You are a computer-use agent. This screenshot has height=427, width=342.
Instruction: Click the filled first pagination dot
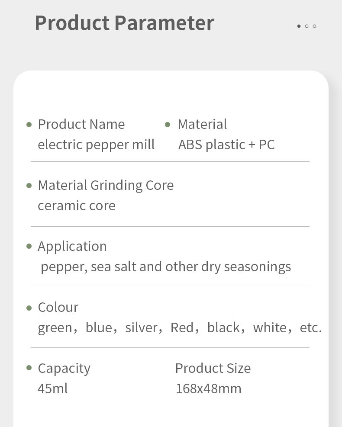(299, 26)
